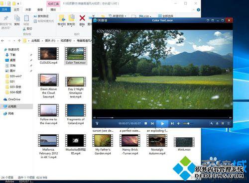Select the think.mov file
The height and width of the screenshot is (183, 249).
point(184,144)
